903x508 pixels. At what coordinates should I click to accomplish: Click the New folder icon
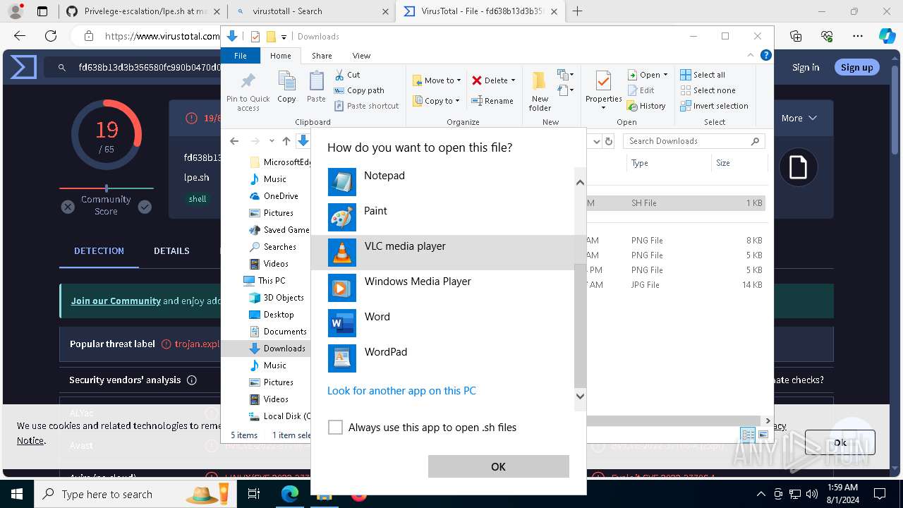[x=540, y=91]
